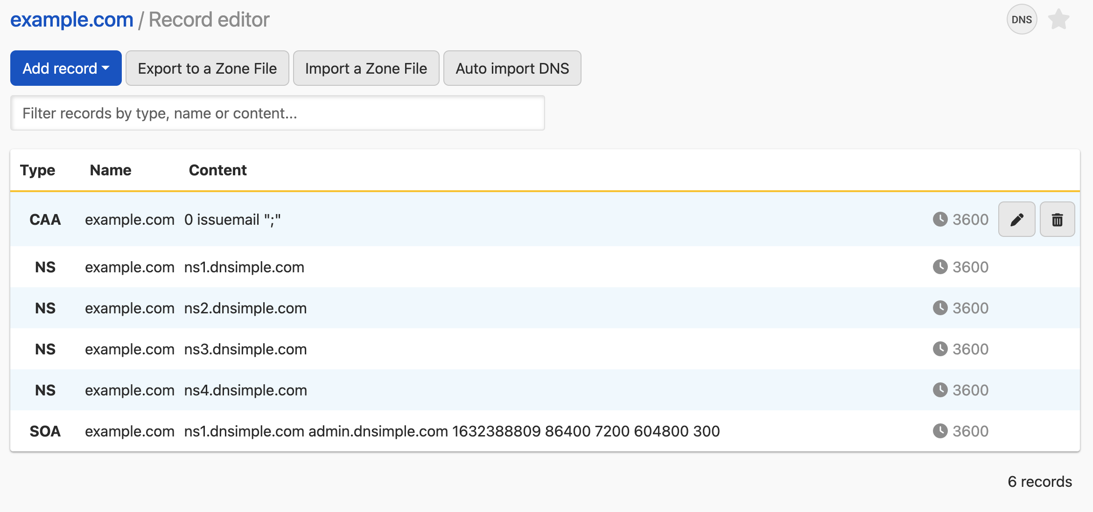Click the ns2.dnsimple.com record content
Viewport: 1093px width, 512px height.
(x=245, y=308)
